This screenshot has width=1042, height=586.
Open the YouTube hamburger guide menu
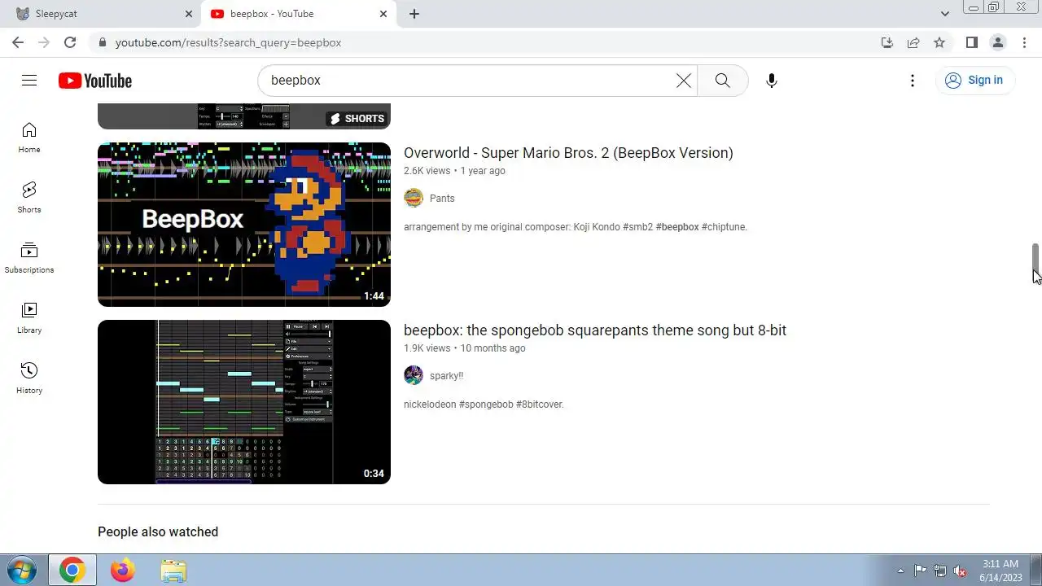29,80
